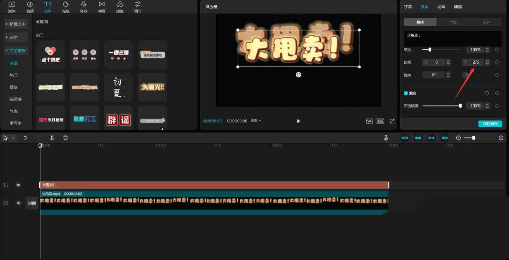The width and height of the screenshot is (509, 260).
Task: Click the reset icon beside 混合
Action: tap(487, 93)
